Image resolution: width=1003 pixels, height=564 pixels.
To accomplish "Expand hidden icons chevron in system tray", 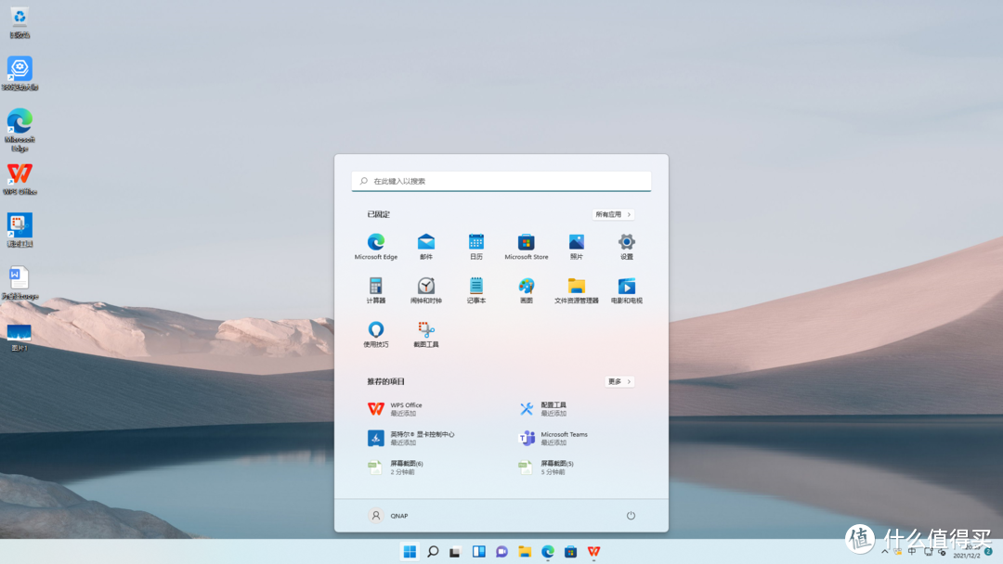I will (884, 550).
